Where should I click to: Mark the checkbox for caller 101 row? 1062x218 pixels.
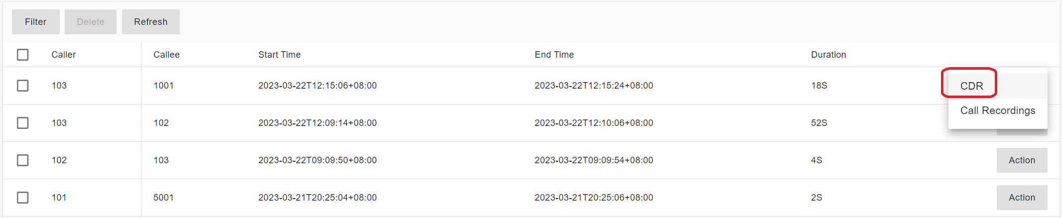[23, 198]
